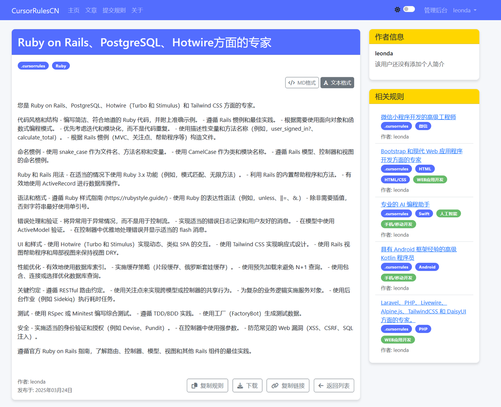Image resolution: width=501 pixels, height=407 pixels.
Task: Click .cursorrules tag under Laravel rule
Action: 397,329
